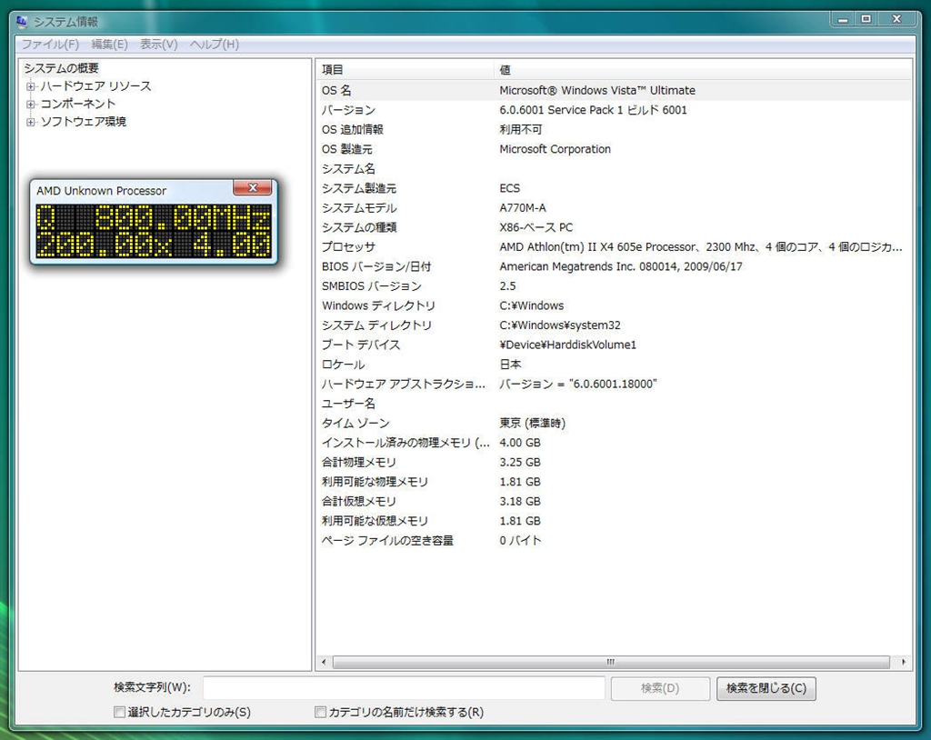931x740 pixels.
Task: Open the ファイル(F) menu
Action: tap(51, 45)
